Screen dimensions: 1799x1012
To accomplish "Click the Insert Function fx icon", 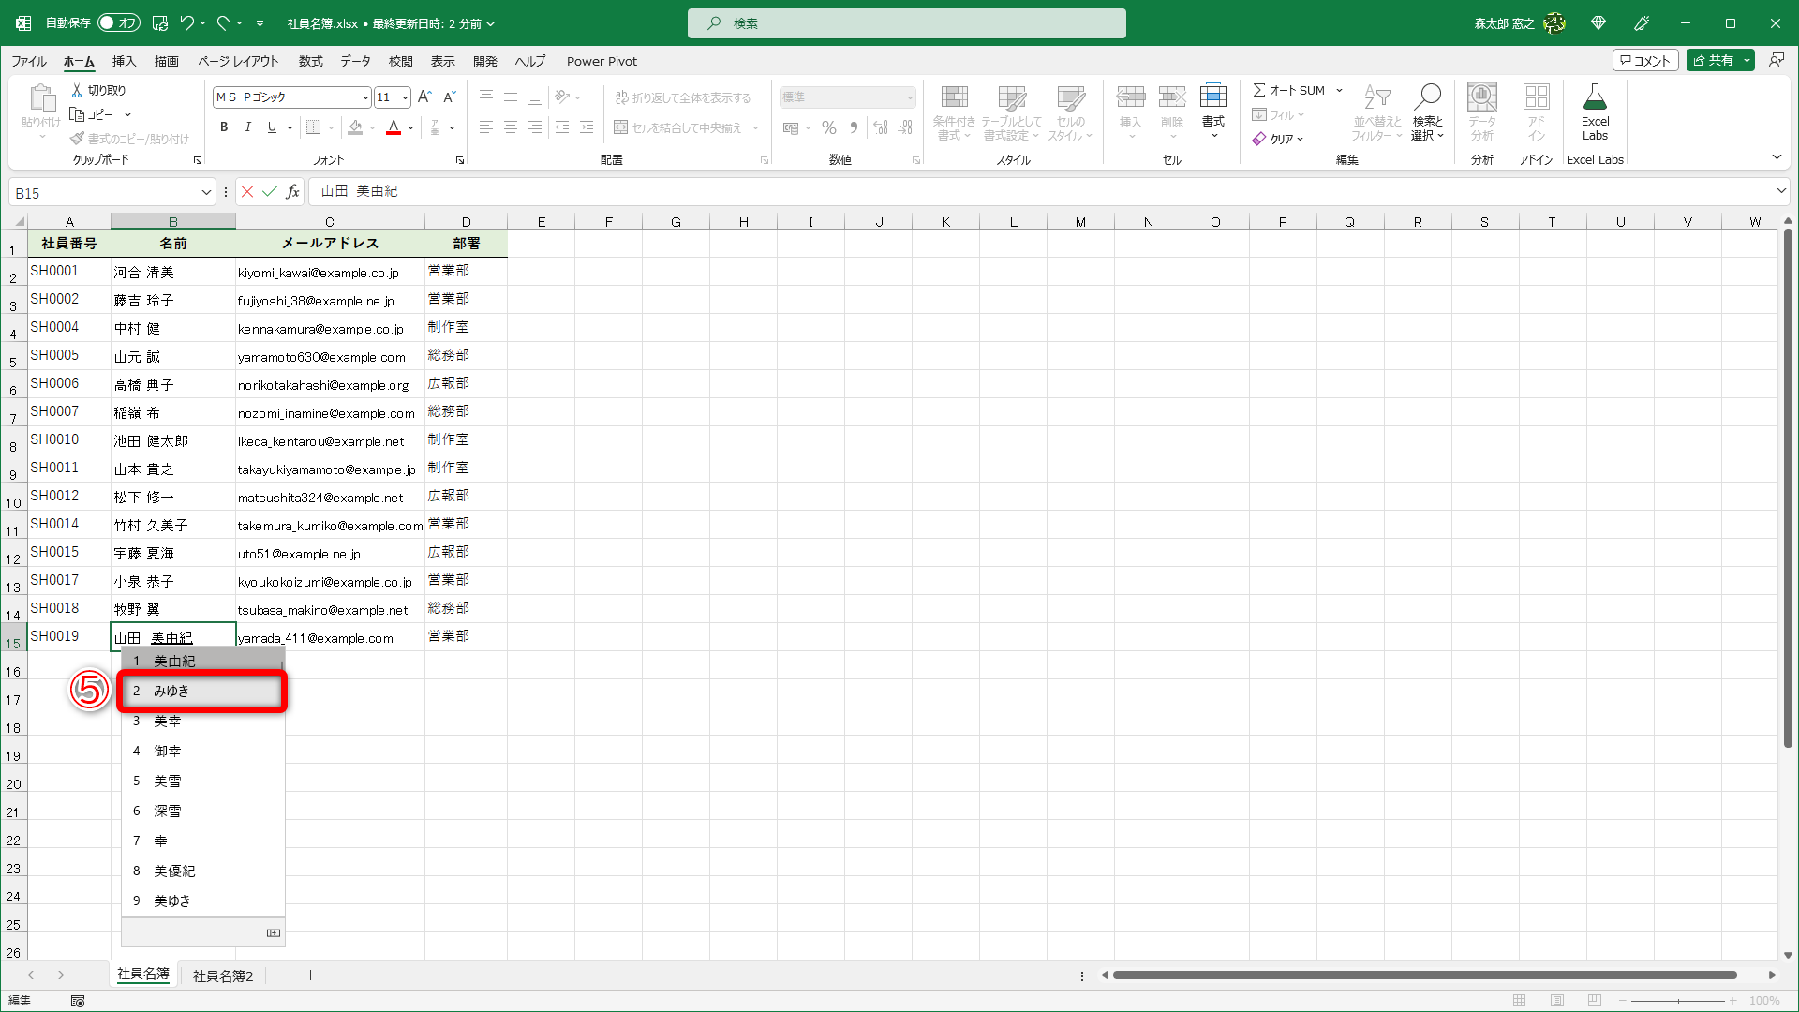I will coord(293,192).
